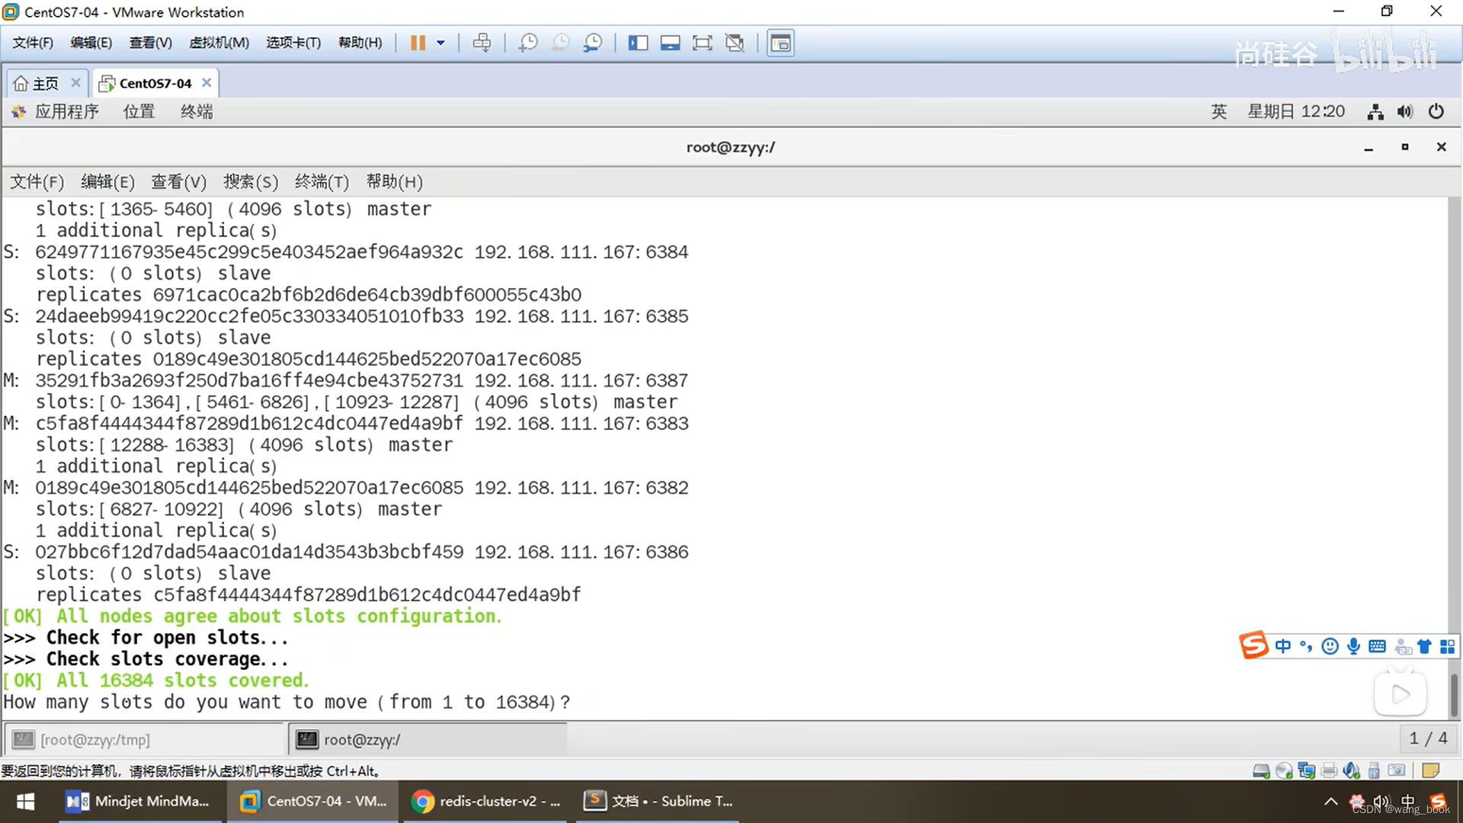1463x823 pixels.
Task: Expand the power options dropdown arrow
Action: (x=440, y=43)
